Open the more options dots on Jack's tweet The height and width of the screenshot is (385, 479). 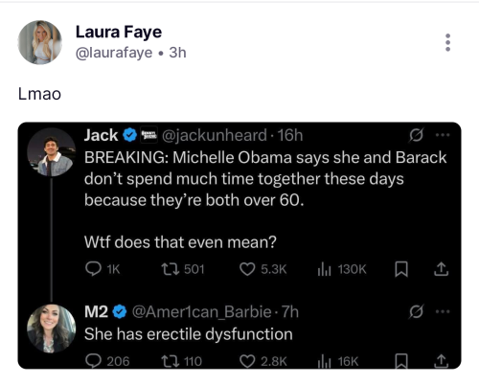443,135
